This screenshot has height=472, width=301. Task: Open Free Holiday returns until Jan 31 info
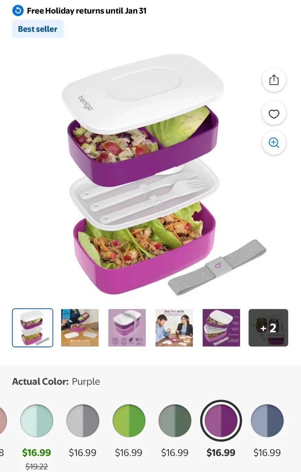86,11
